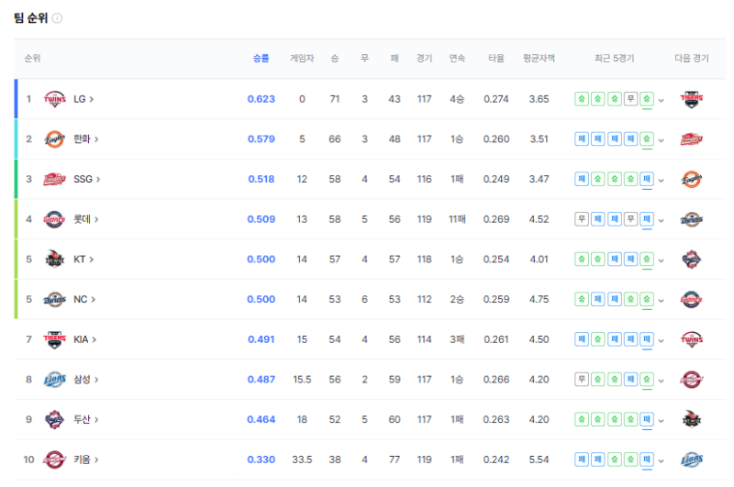Open the KIA team page link
This screenshot has height=487, width=734.
point(84,339)
